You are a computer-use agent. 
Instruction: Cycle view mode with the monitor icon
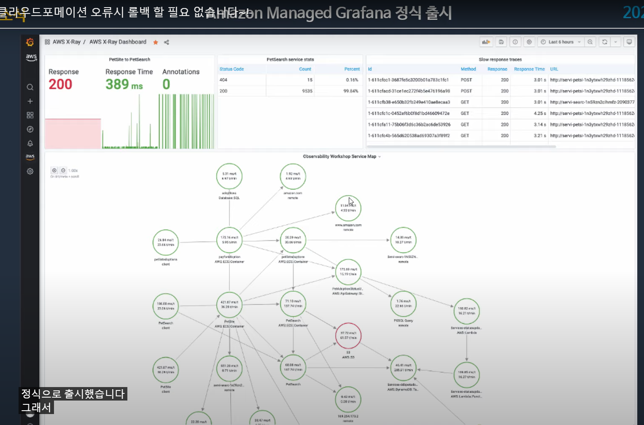pos(629,42)
